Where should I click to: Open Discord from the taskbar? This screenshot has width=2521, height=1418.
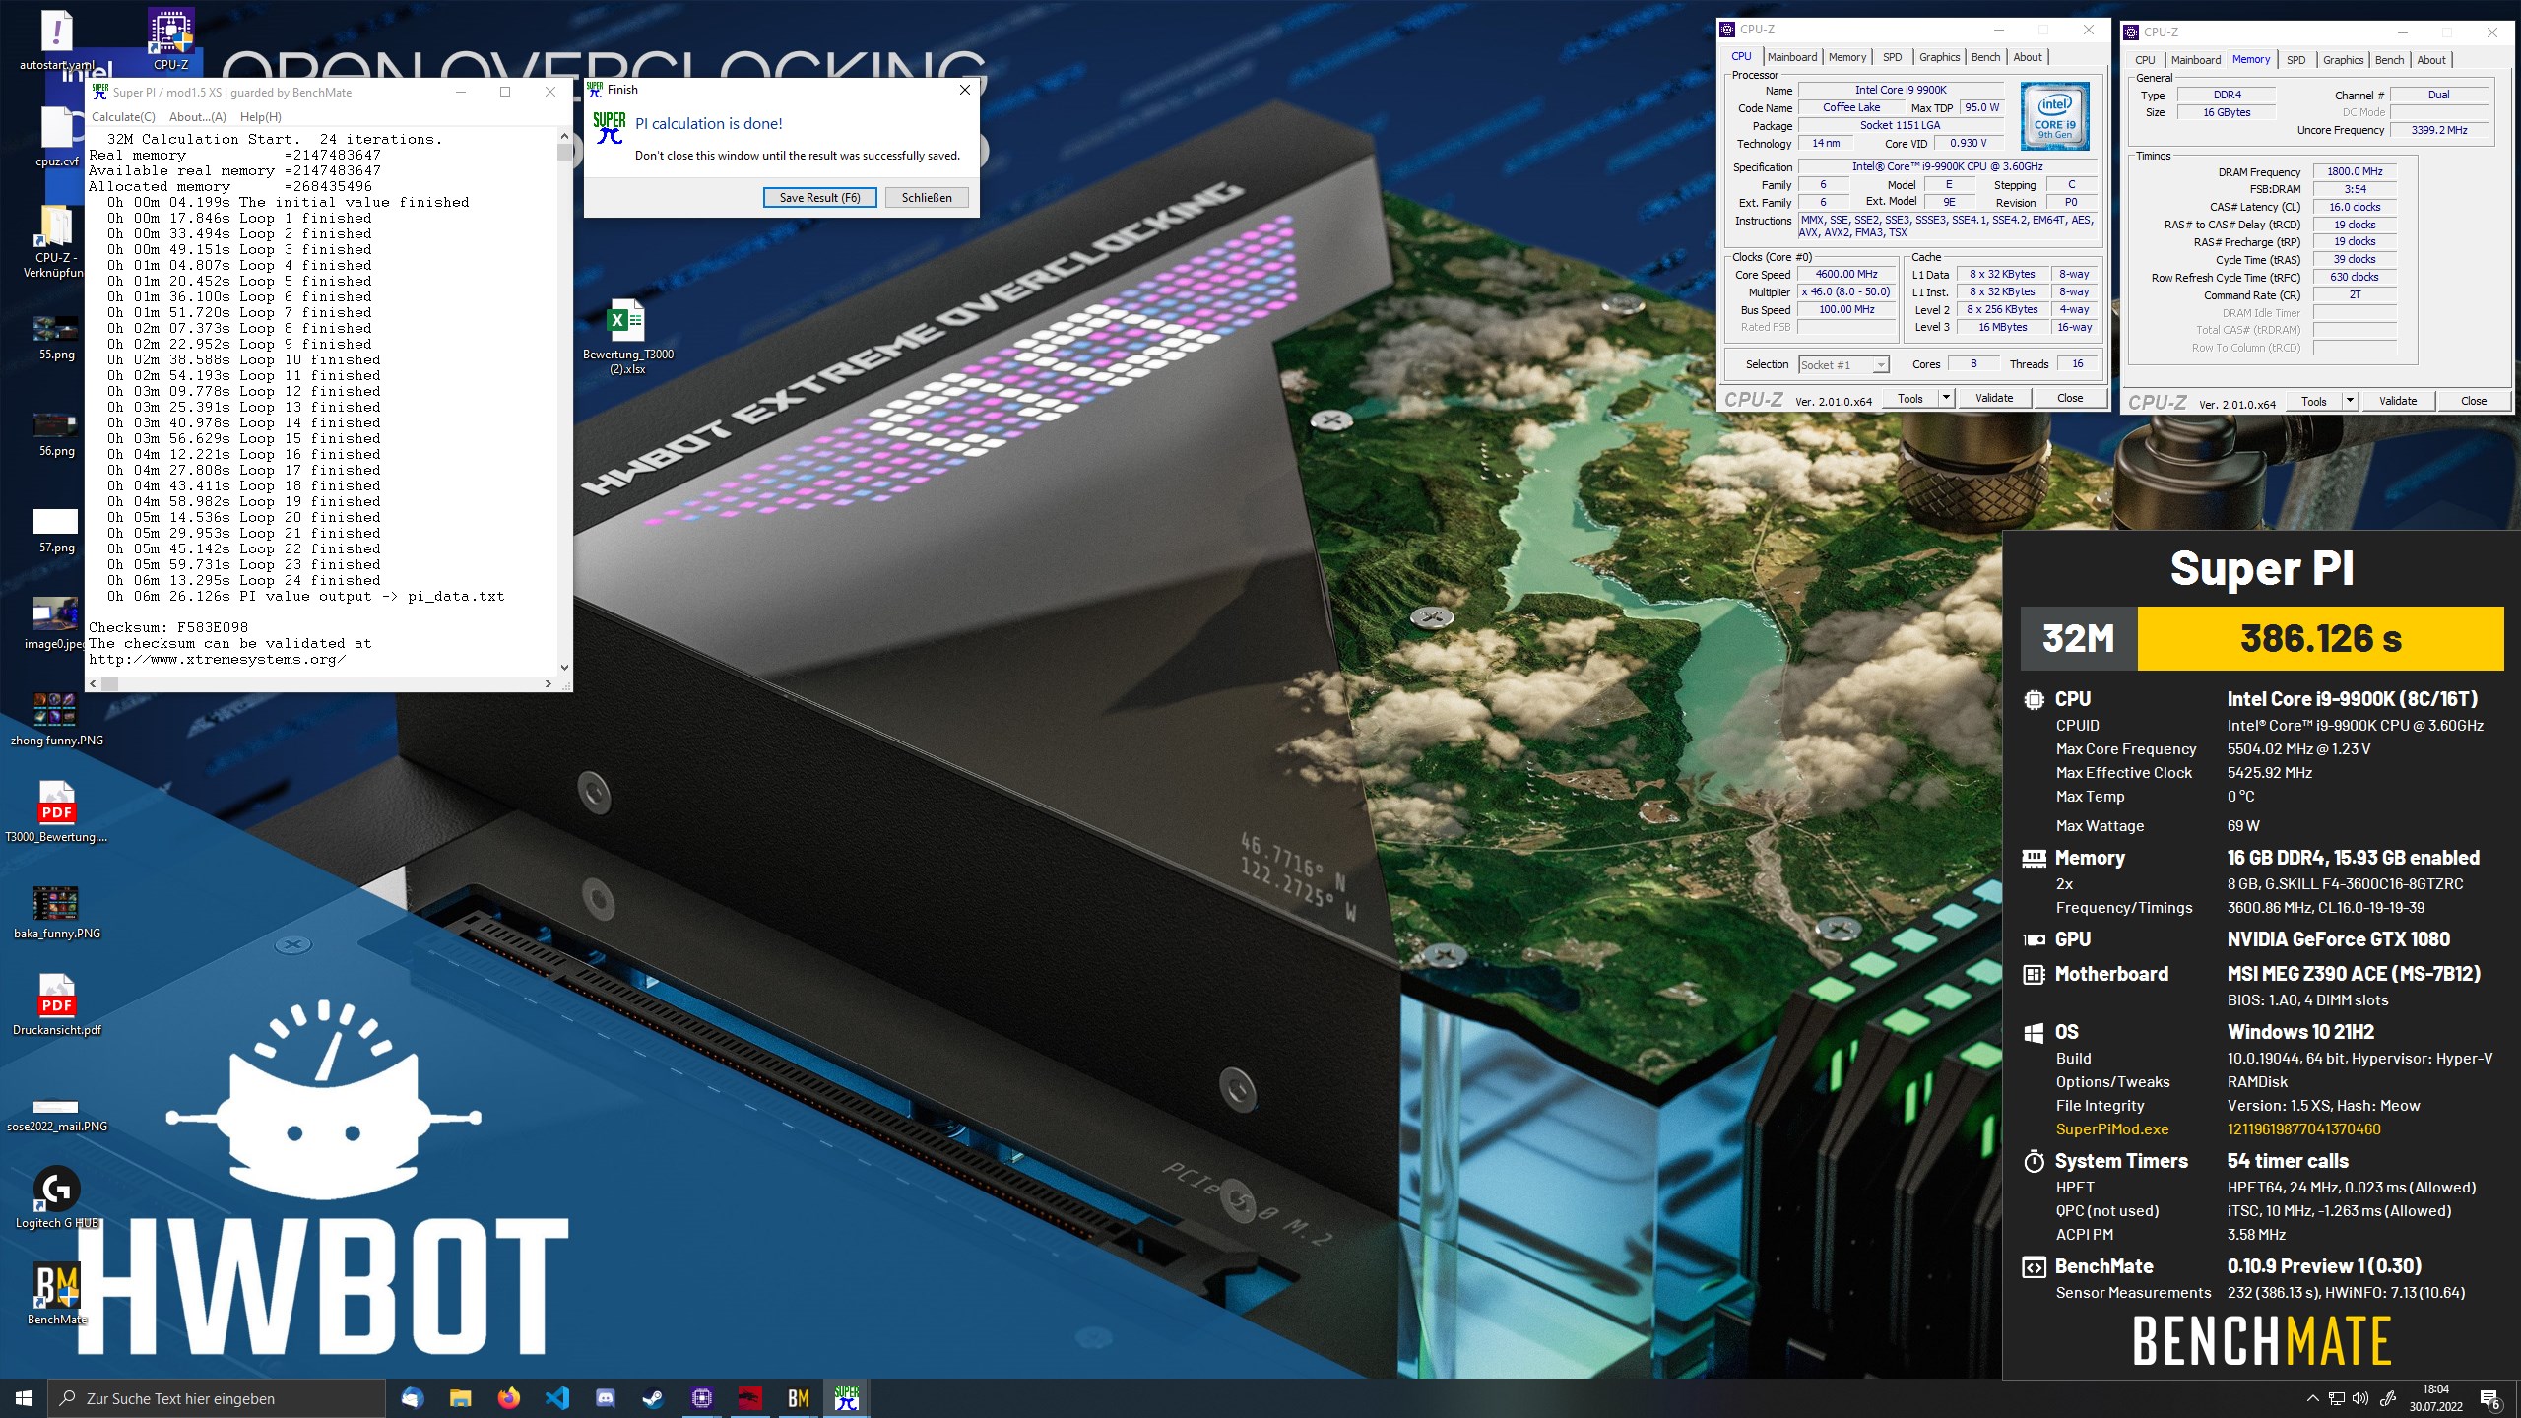606,1398
